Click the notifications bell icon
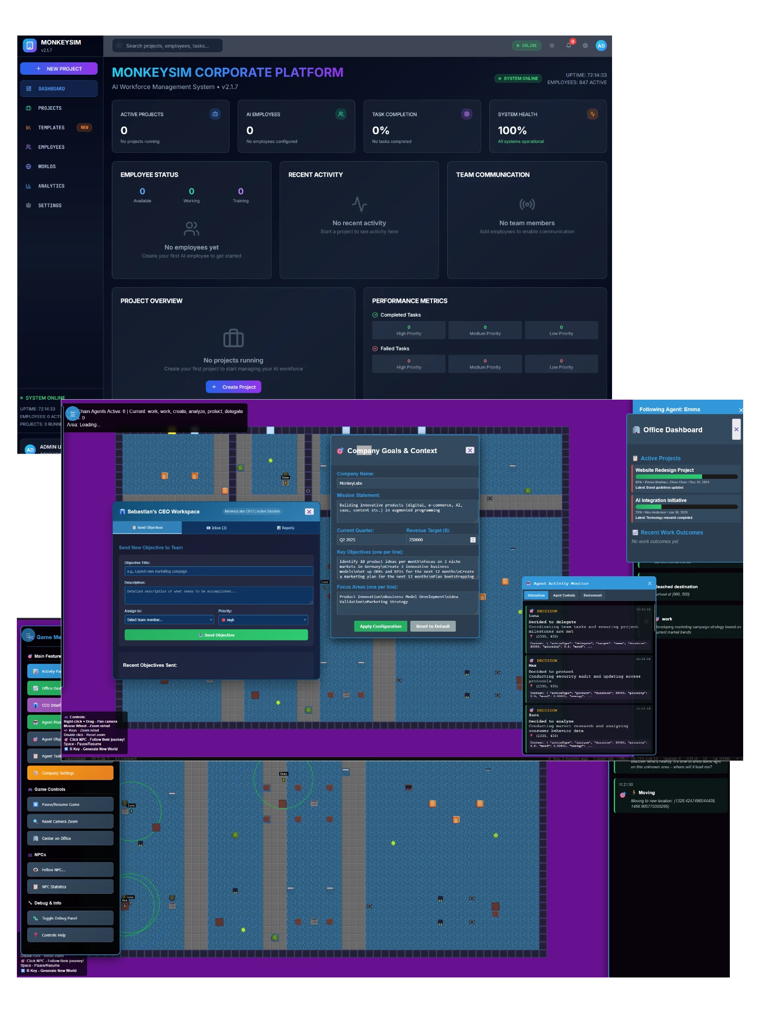 569,46
